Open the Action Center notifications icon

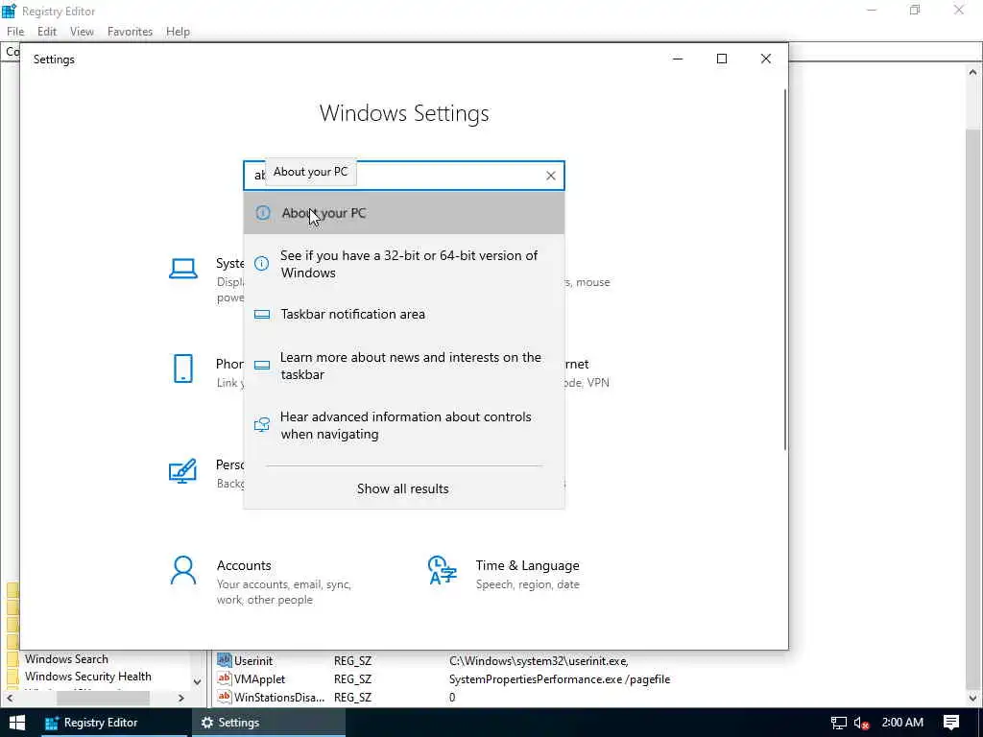(951, 723)
